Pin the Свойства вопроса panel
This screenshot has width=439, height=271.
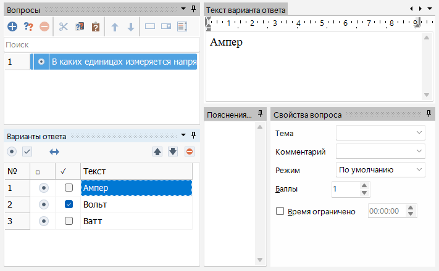click(x=429, y=114)
